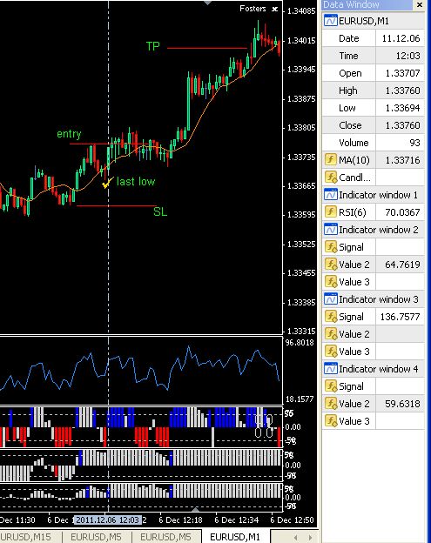The image size is (431, 543).
Task: Select the TP text label on chart
Action: tap(152, 46)
